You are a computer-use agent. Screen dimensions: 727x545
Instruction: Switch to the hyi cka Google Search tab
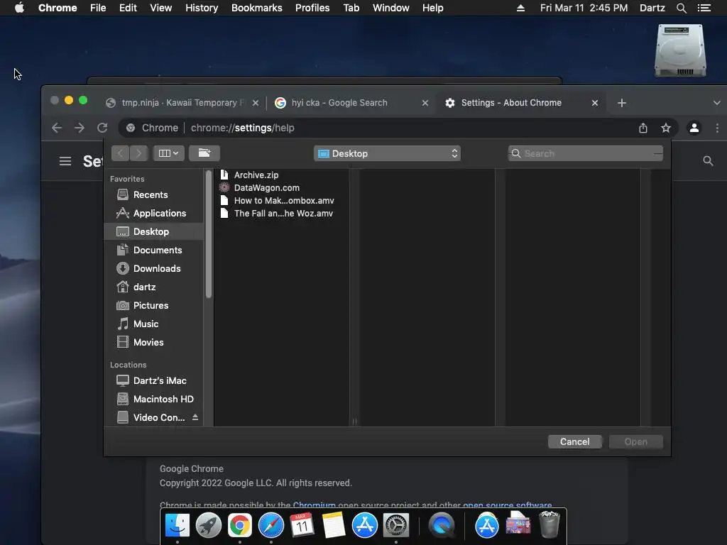pos(350,103)
